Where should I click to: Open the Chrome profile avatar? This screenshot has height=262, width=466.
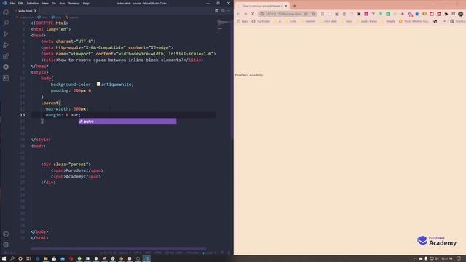(461, 14)
